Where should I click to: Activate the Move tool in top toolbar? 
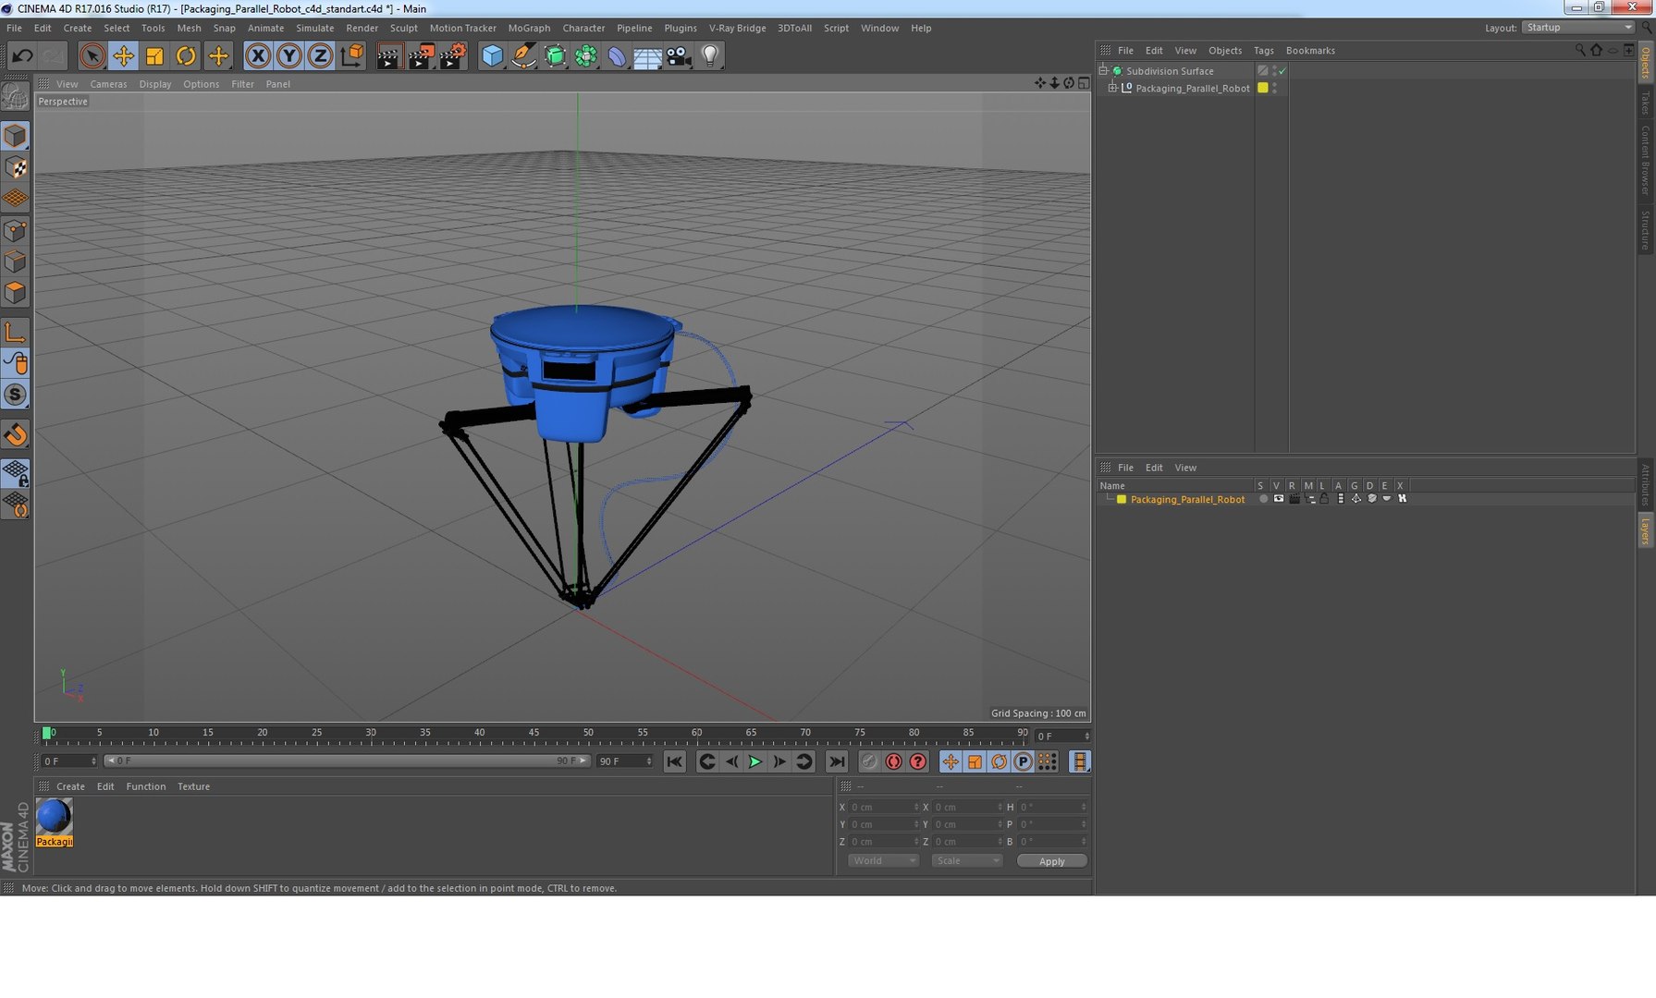coord(123,56)
